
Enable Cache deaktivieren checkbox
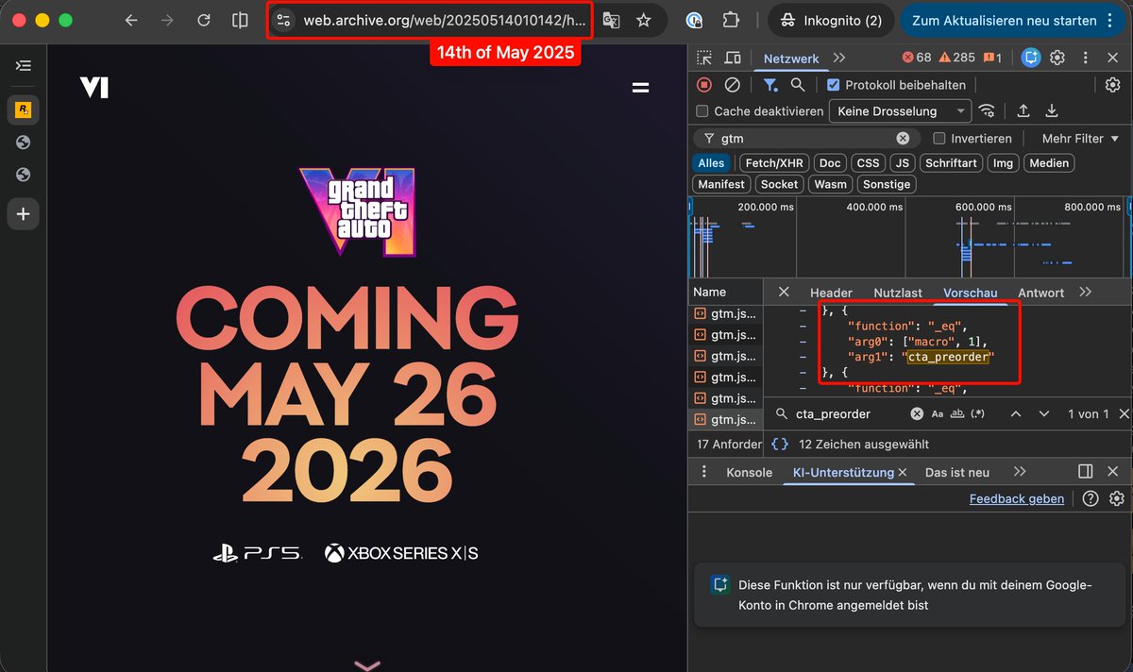tap(702, 111)
